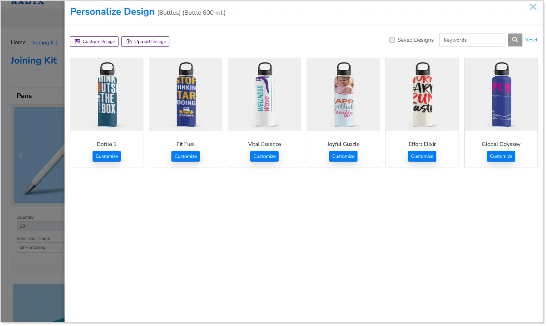Close the Personalize Design dialog
Image resolution: width=547 pixels, height=326 pixels.
(x=533, y=7)
